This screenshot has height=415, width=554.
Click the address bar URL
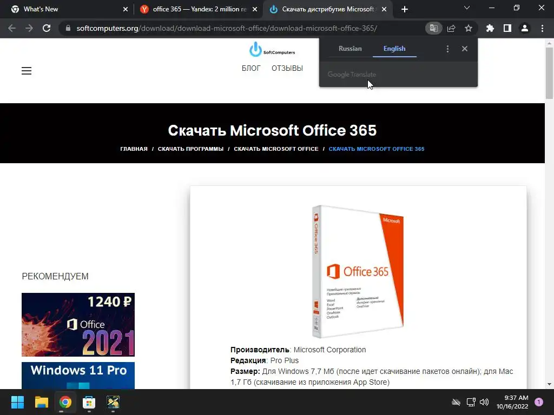pyautogui.click(x=227, y=28)
